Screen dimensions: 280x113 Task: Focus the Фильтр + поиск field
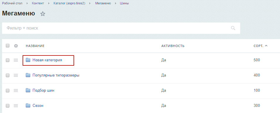(121, 28)
